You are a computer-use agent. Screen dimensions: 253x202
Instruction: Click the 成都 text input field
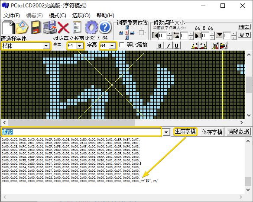tap(81, 132)
